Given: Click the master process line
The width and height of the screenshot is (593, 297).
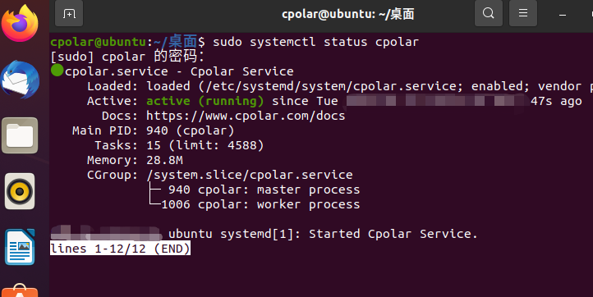Looking at the screenshot, I should click(x=264, y=190).
